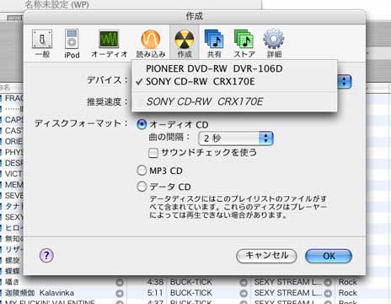Choose PIONEER DVD-RW DVR-106D from the device menu

pyautogui.click(x=234, y=68)
